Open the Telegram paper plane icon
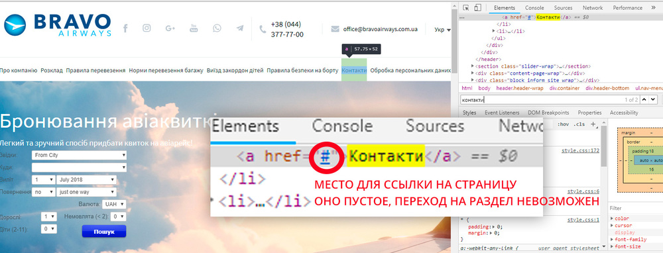This screenshot has height=253, width=663. click(x=240, y=28)
